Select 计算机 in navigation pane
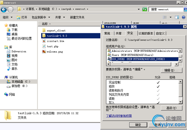Viewport: 187px width, 130px height. pos(11,77)
